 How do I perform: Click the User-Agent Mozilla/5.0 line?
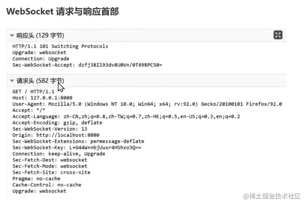pos(147,104)
